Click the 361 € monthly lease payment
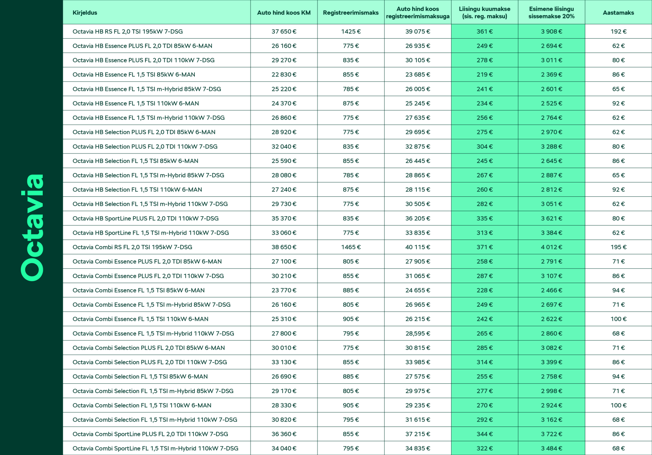 tap(485, 31)
